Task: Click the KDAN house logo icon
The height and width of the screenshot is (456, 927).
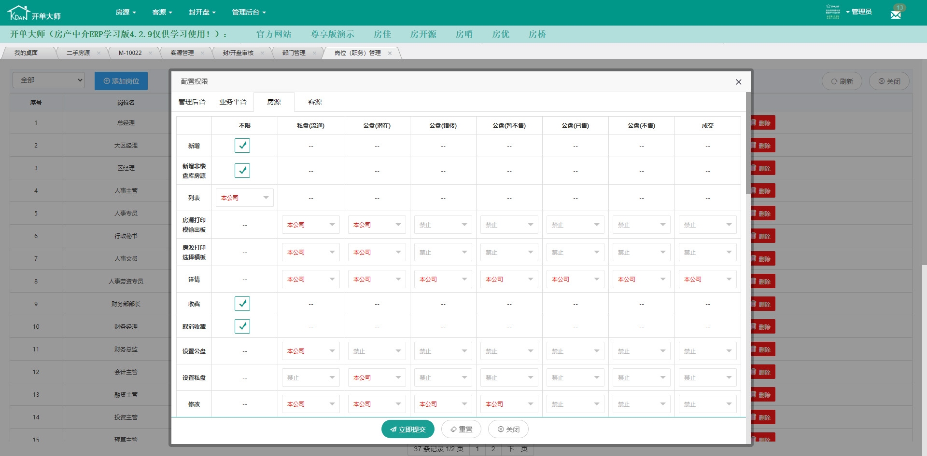Action: (x=19, y=13)
